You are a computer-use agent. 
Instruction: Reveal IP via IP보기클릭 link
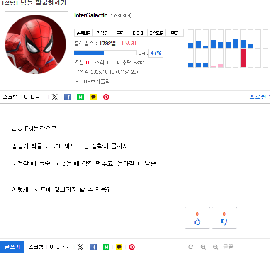(98, 81)
